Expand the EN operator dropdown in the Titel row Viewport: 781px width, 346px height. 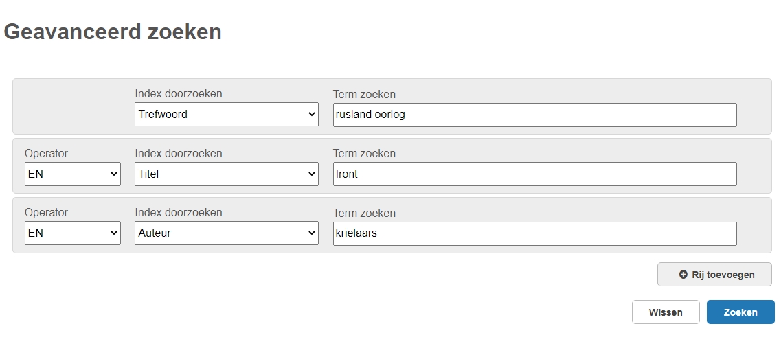(73, 174)
